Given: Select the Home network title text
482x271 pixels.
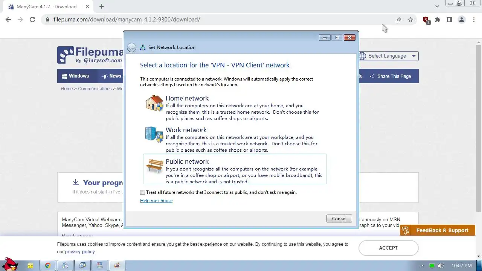Looking at the screenshot, I should (x=187, y=98).
